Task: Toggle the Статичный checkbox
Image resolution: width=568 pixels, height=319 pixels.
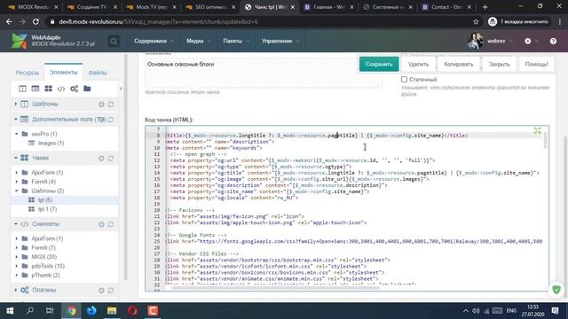Action: [x=404, y=79]
